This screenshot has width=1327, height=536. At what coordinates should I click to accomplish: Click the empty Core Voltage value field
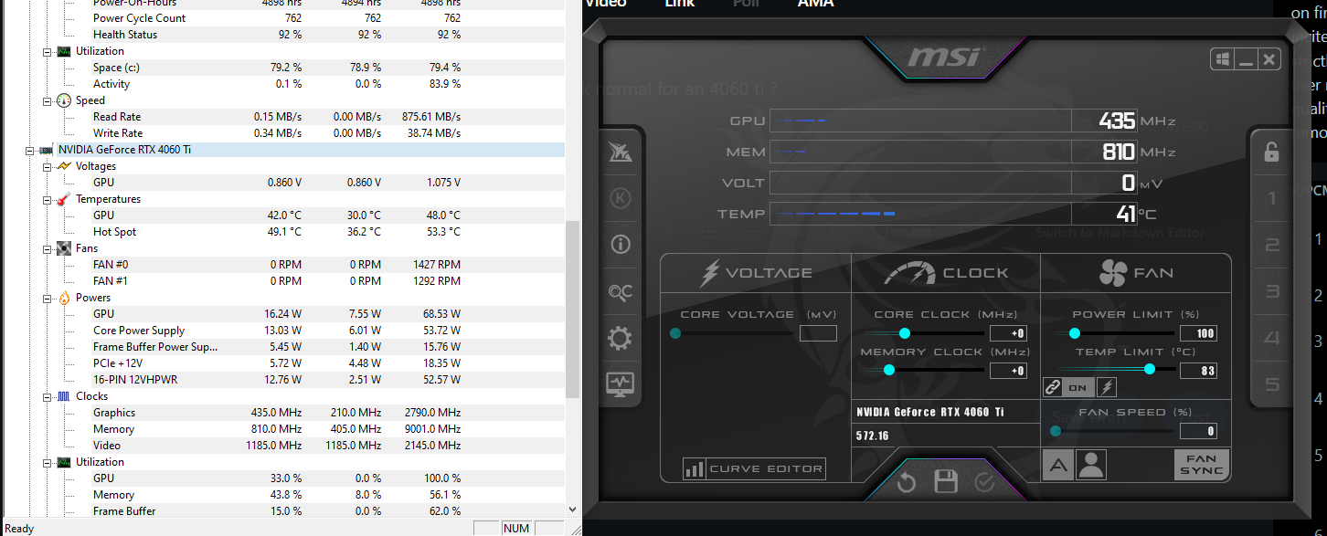click(x=818, y=333)
